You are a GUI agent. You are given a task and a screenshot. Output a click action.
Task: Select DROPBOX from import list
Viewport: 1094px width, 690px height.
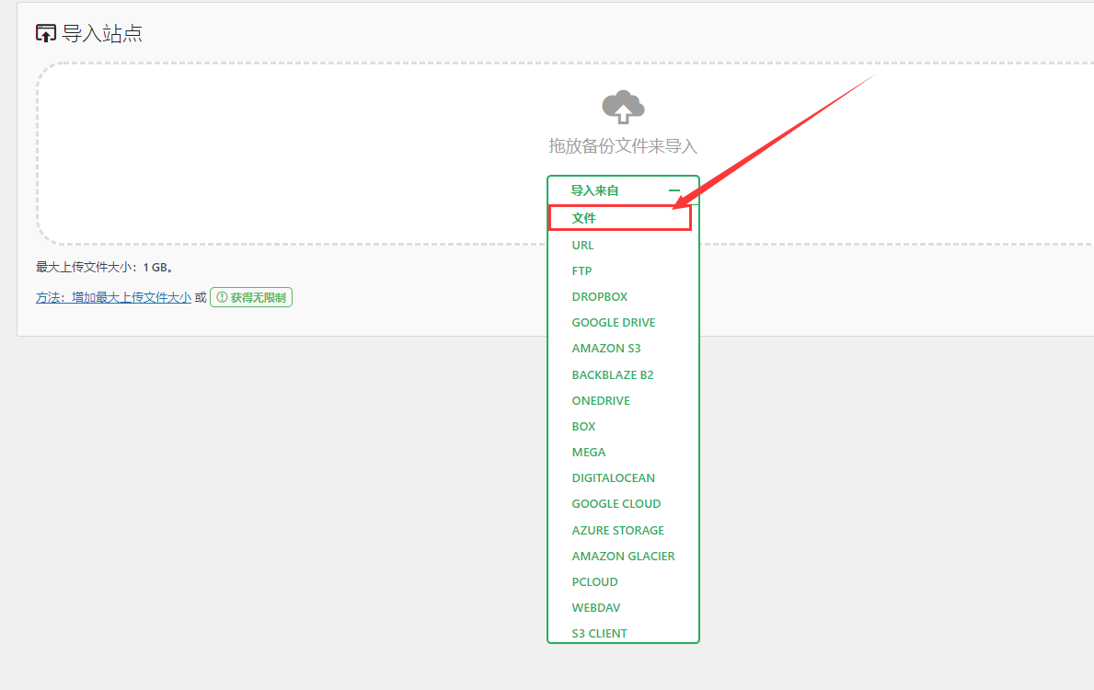point(599,296)
